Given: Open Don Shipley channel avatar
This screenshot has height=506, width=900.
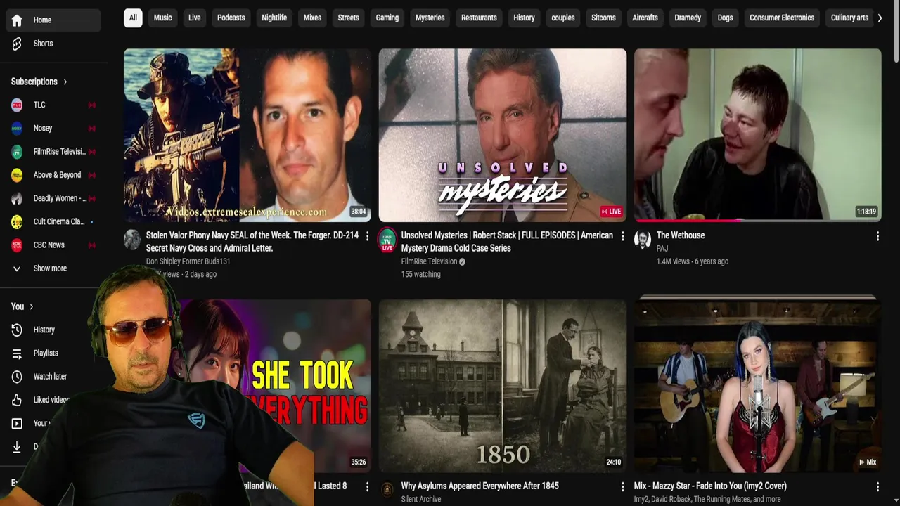Looking at the screenshot, I should pyautogui.click(x=131, y=240).
